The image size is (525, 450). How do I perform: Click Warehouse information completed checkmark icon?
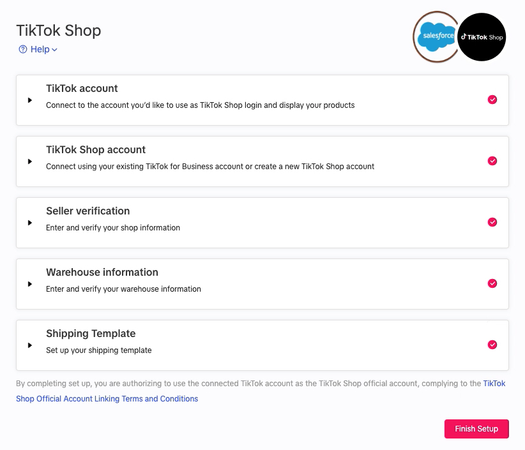[492, 283]
